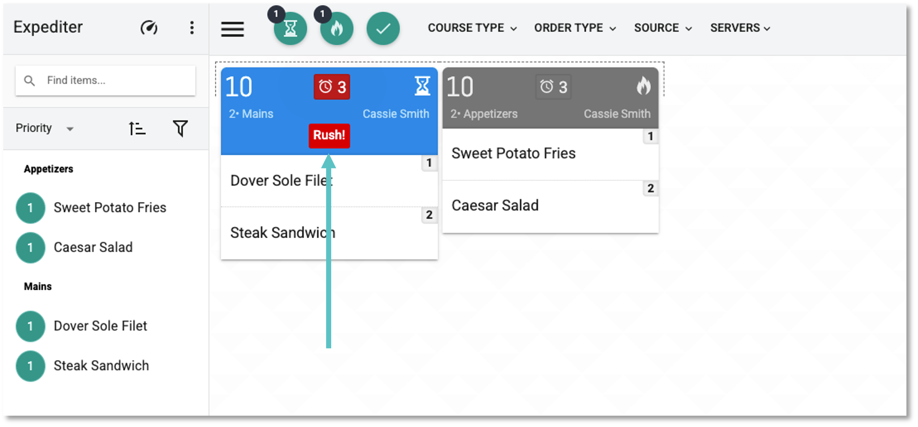Toggle the hourglass pending orders filter
918x427 pixels.
290,29
